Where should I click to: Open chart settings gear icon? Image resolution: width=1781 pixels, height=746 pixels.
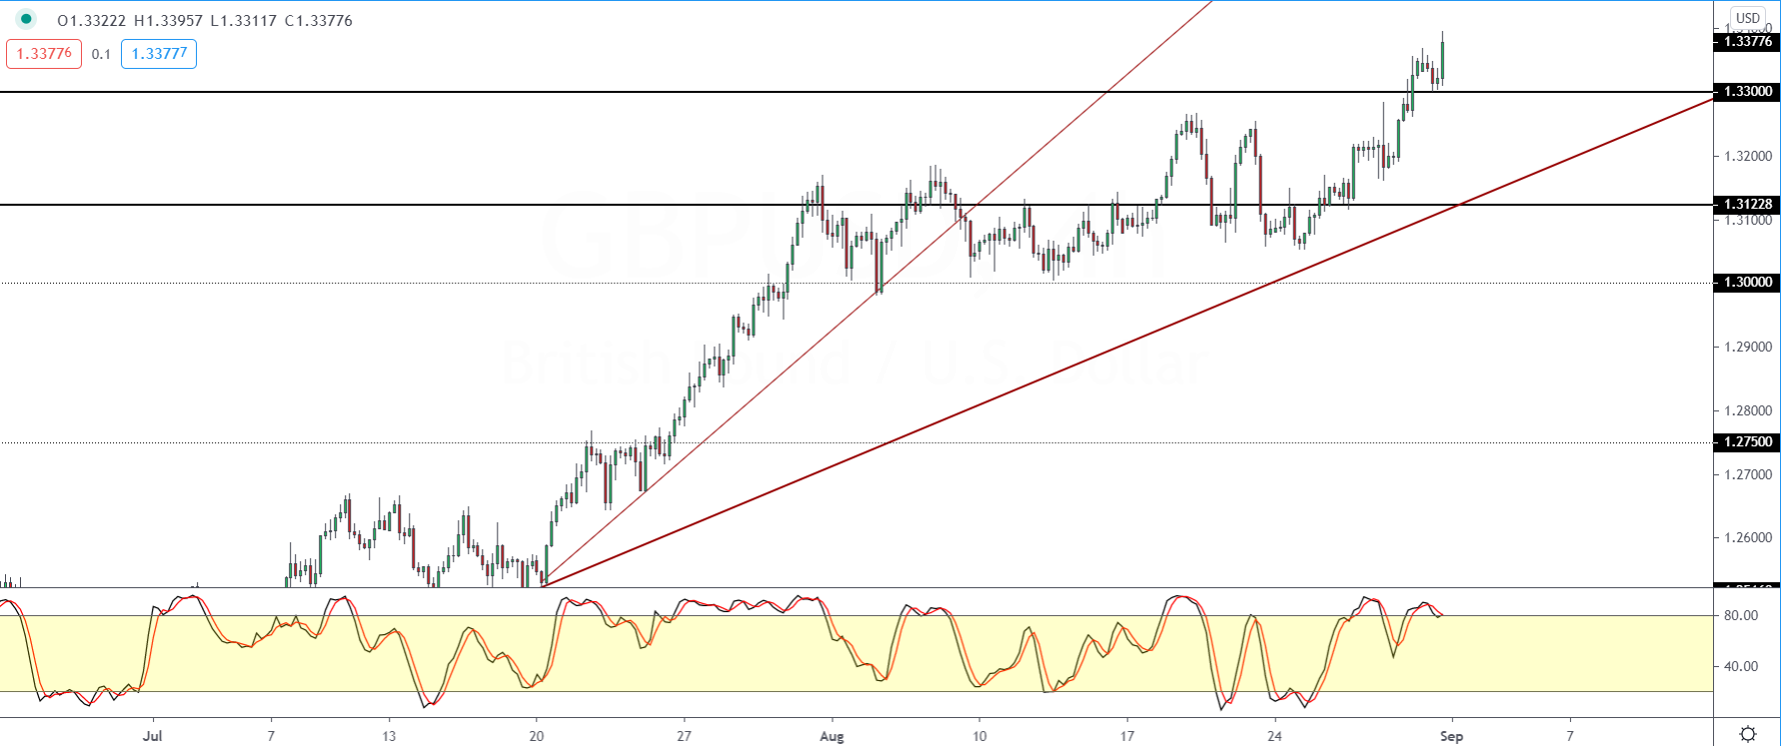[1748, 734]
